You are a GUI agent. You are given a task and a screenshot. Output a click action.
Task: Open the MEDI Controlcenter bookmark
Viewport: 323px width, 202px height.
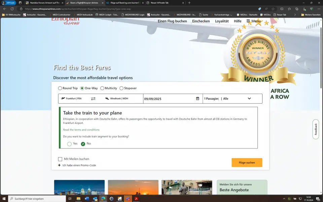60,14
